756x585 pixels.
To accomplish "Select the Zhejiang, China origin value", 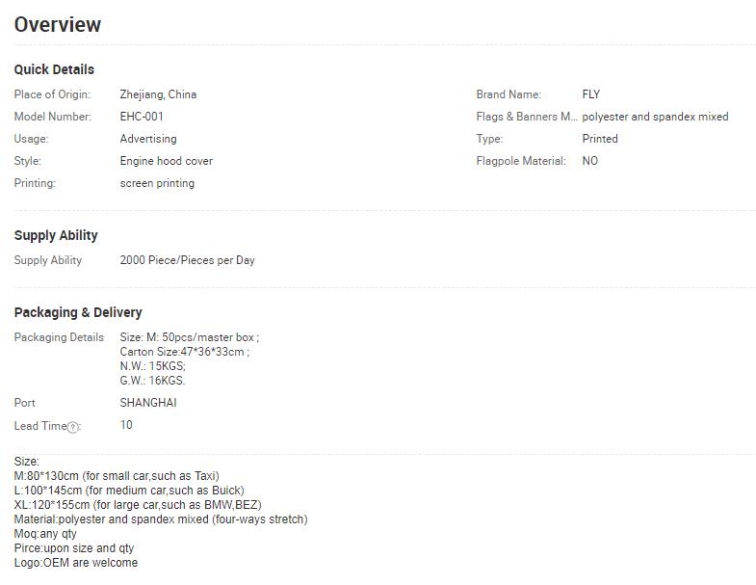I will coord(158,94).
